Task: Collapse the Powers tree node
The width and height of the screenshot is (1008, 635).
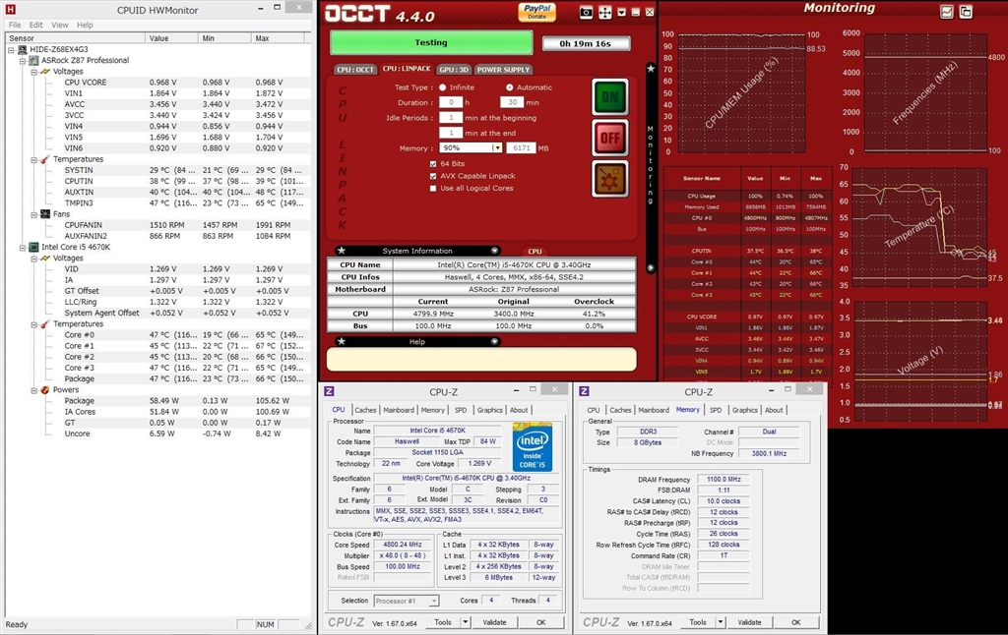Action: (34, 389)
